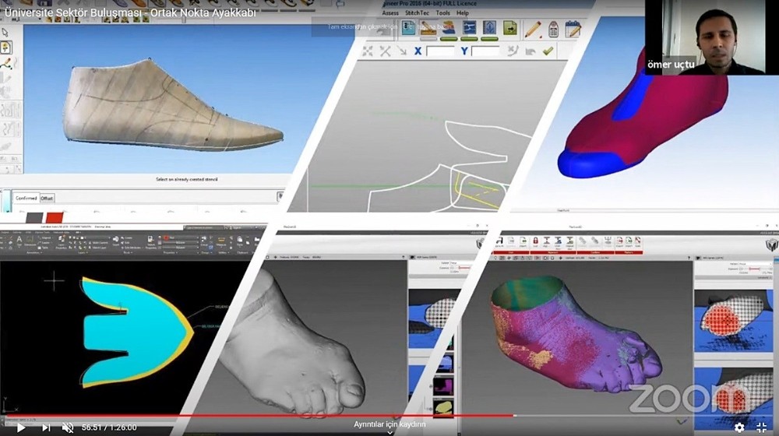Click the green checkmark confirm icon
Image resolution: width=779 pixels, height=436 pixels.
click(548, 51)
